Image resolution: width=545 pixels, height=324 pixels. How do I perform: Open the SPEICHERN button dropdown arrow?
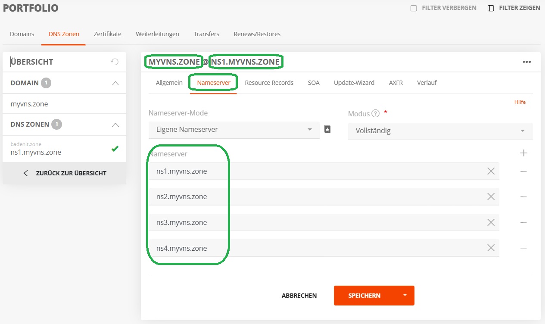pos(405,296)
